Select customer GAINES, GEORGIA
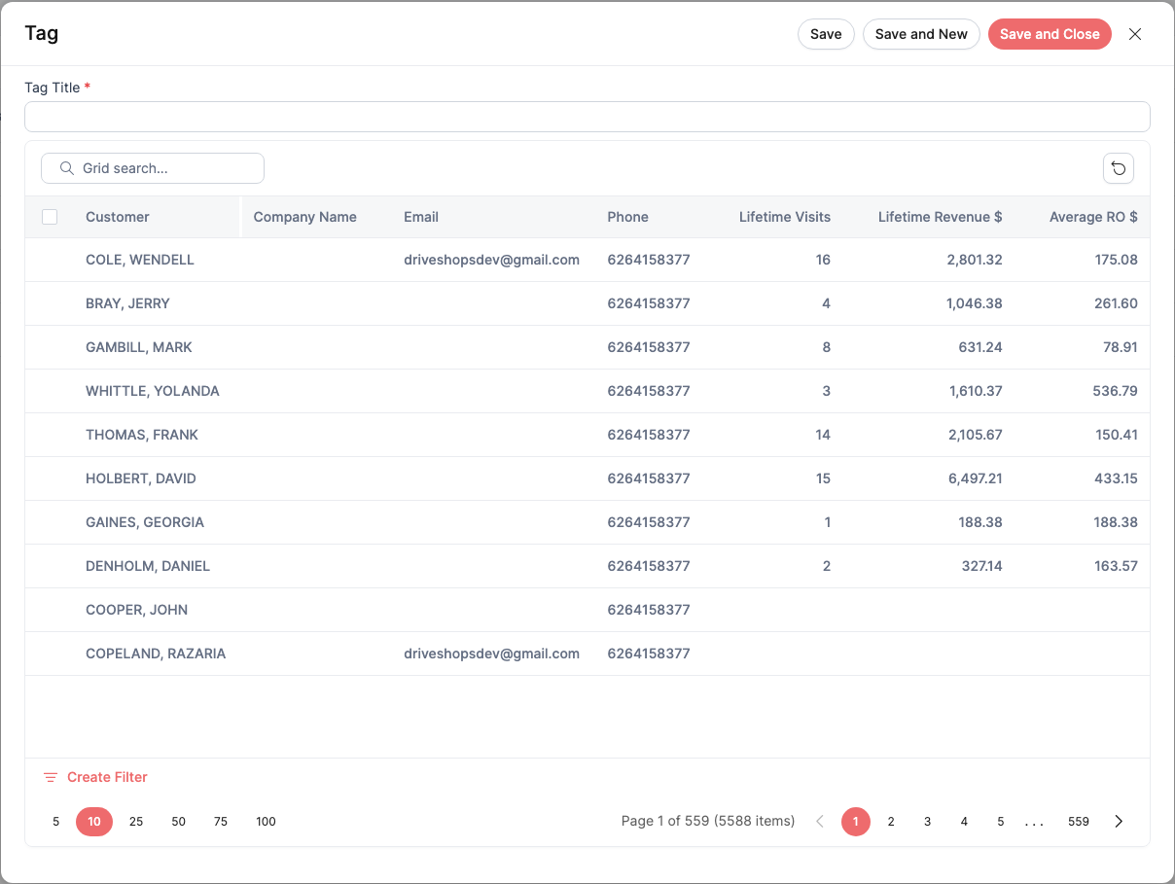Screen dimensions: 1175x884 (x=145, y=522)
